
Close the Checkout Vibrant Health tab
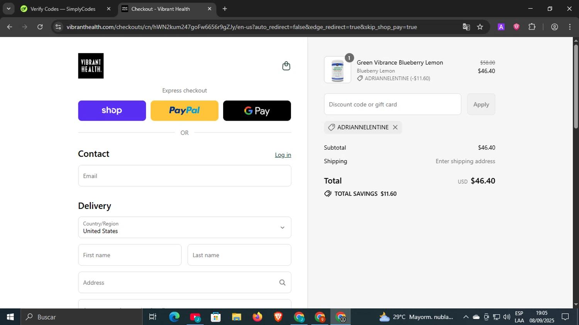coord(210,9)
